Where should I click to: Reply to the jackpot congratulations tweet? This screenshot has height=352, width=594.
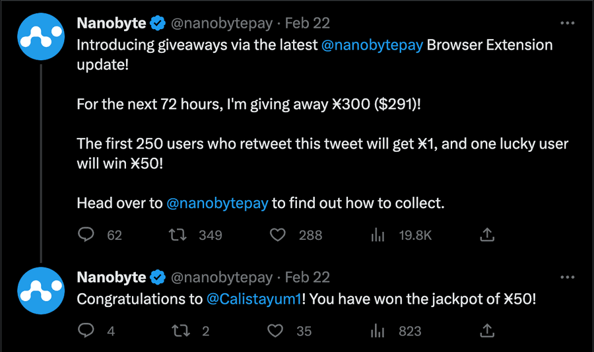click(86, 330)
